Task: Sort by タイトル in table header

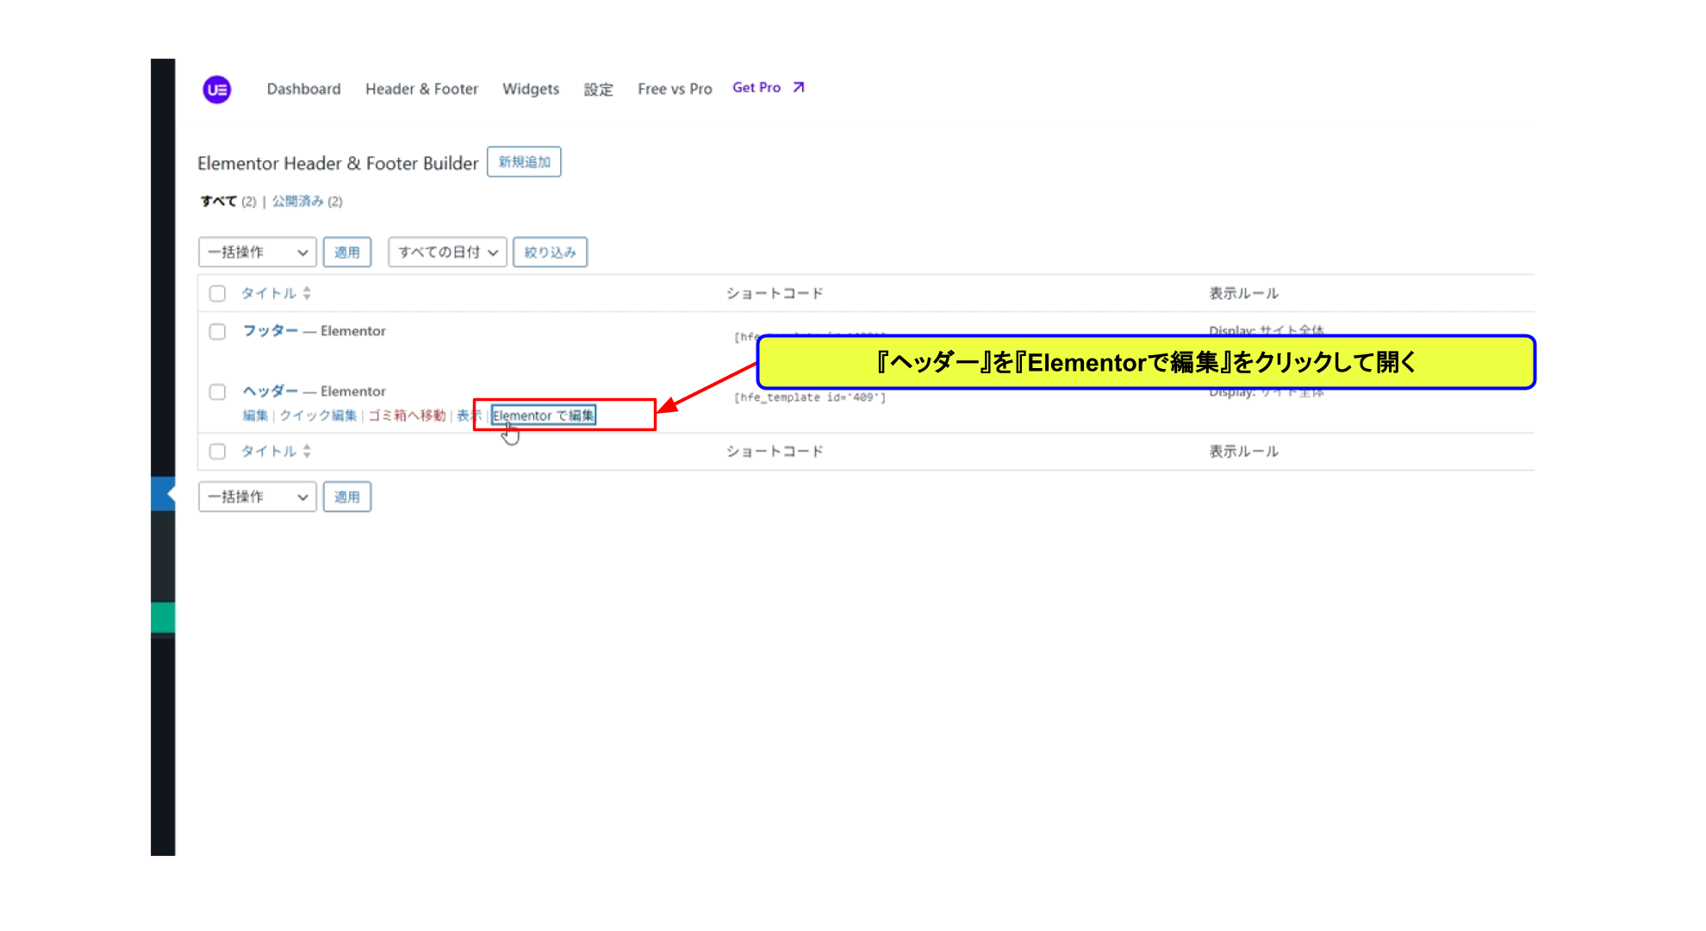Action: 268,293
